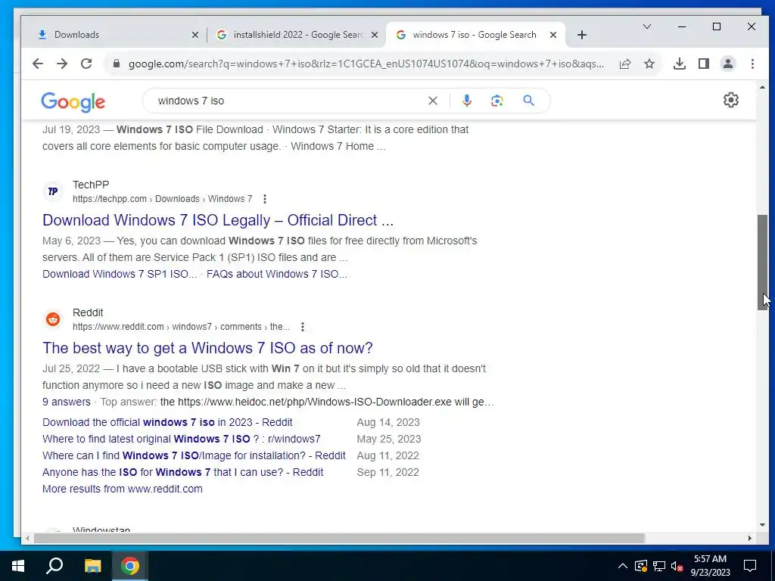Click the reddit.com breadcrumb URL
Viewport: 775px width, 581px height.
(x=181, y=327)
